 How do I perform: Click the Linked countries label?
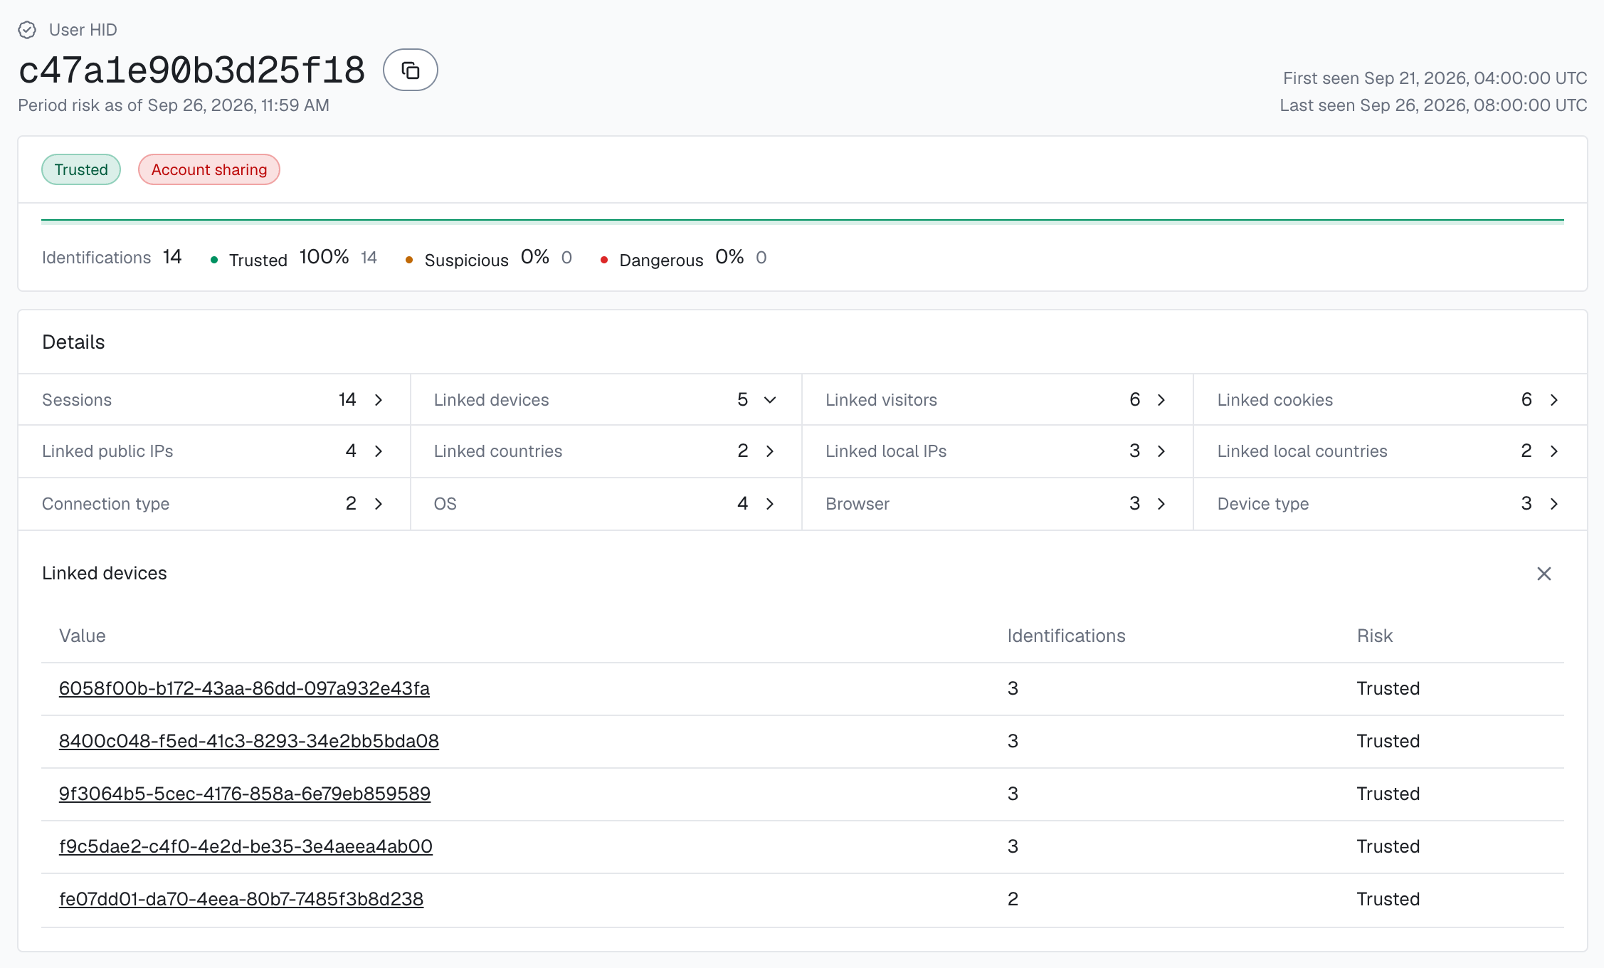497,451
